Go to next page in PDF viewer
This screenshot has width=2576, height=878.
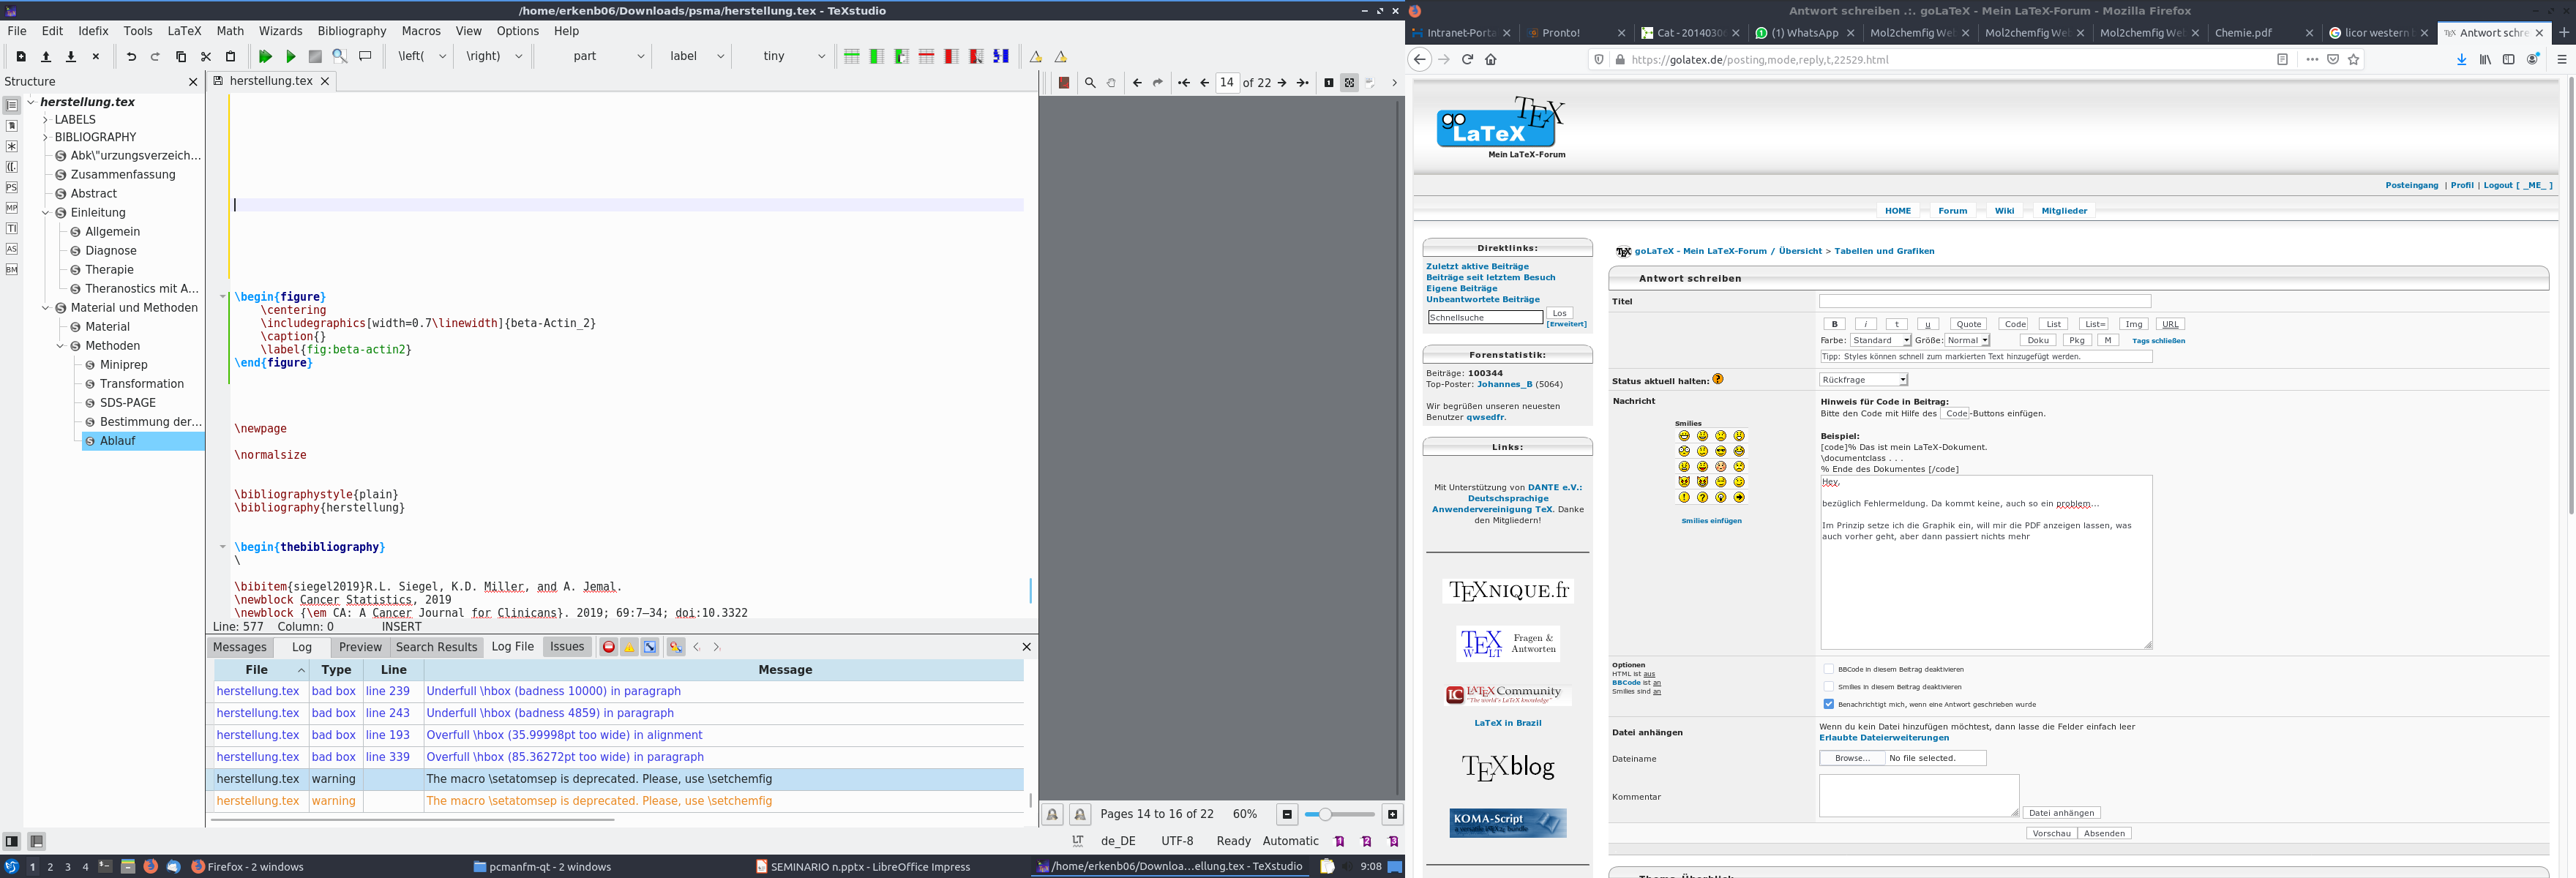[1282, 83]
